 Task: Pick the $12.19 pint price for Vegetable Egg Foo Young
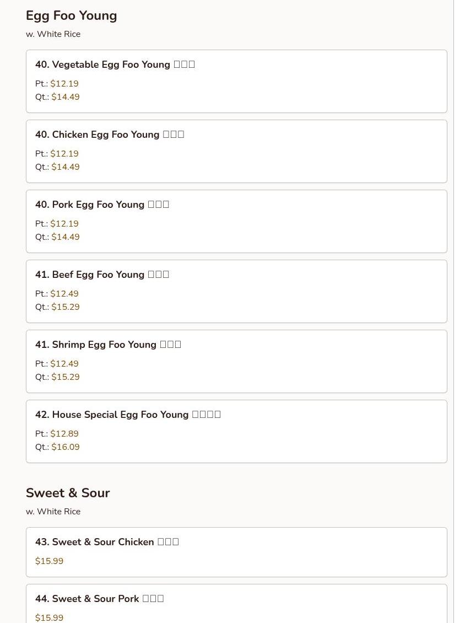point(64,84)
